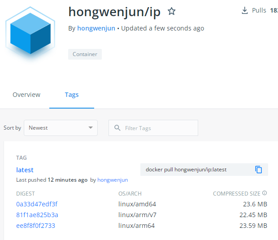
Task: Click the Filter Tags input field
Action: [153, 128]
